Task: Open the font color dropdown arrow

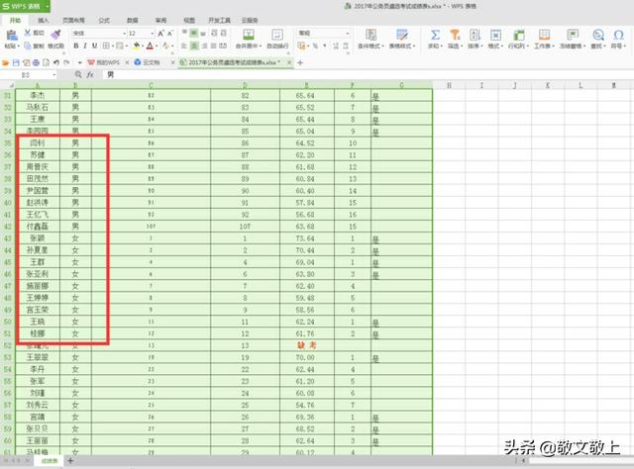Action: pyautogui.click(x=157, y=47)
